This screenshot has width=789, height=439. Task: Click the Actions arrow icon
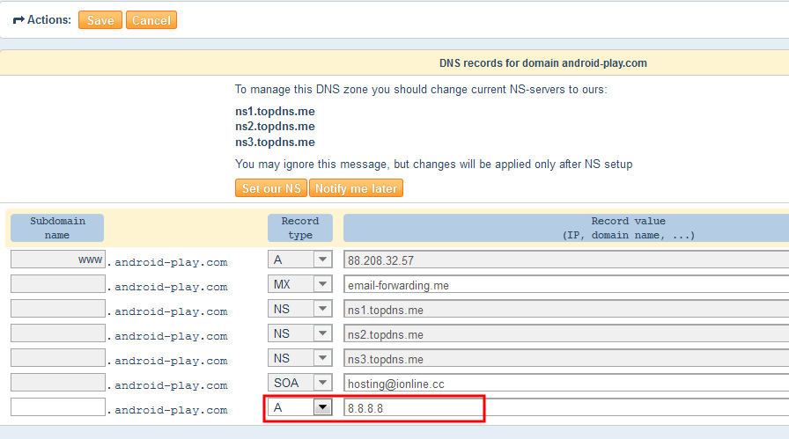18,19
